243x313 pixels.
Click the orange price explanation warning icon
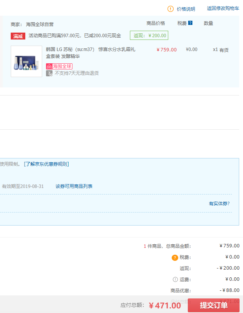click(x=171, y=9)
